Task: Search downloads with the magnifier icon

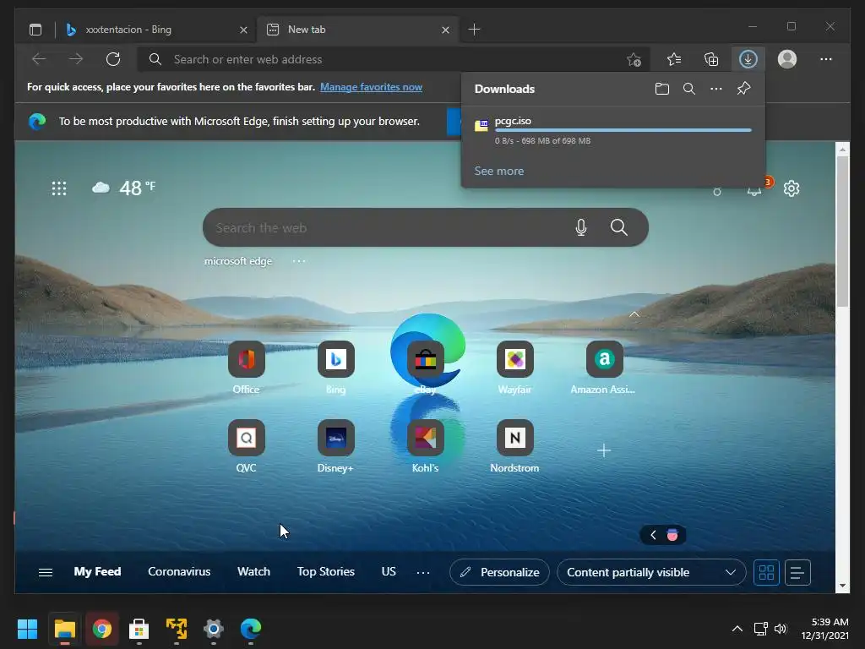Action: coord(689,89)
